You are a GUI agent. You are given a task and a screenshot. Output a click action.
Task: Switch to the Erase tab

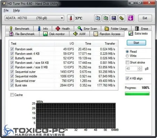(x=141, y=29)
